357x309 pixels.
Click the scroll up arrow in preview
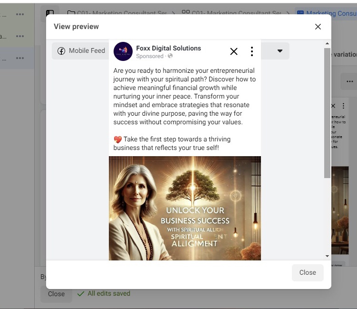pos(327,44)
